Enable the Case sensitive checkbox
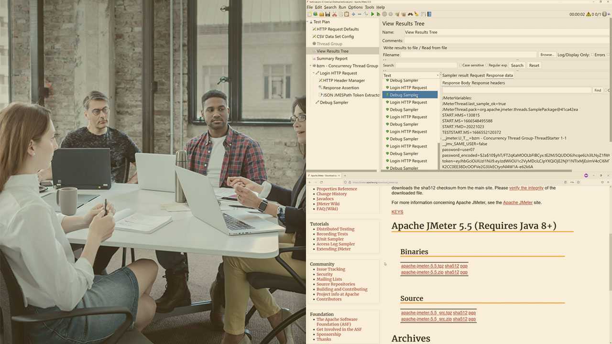The width and height of the screenshot is (612, 344). pos(460,65)
